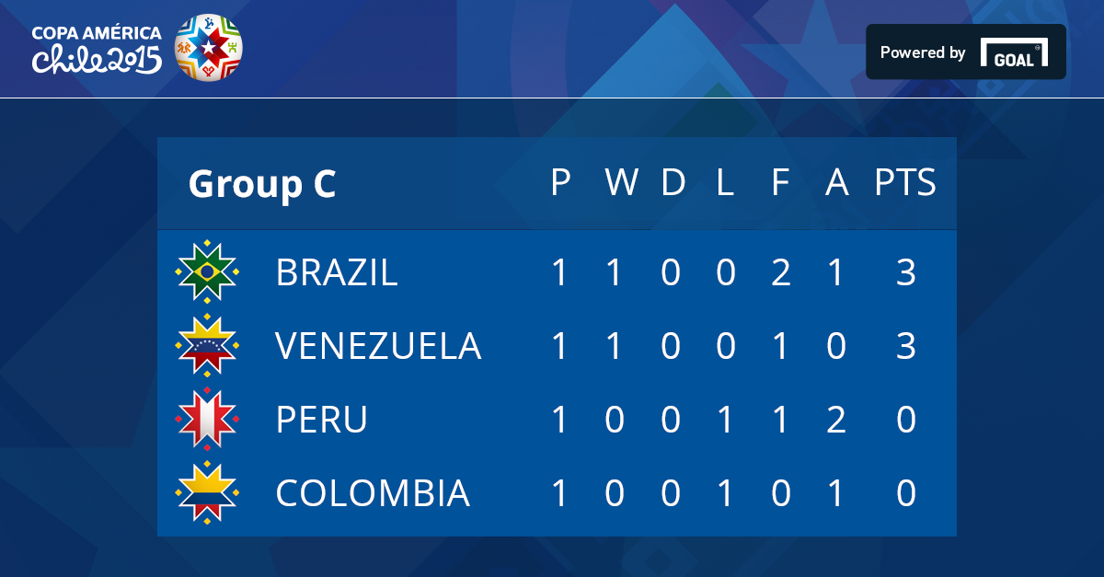
Task: Open the Powered by Goal badge
Action: [x=966, y=52]
